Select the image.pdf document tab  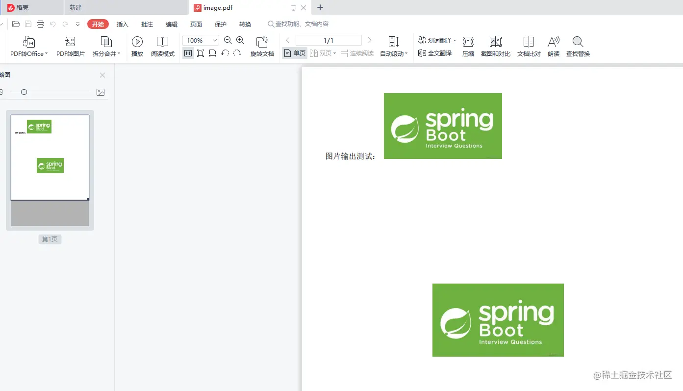(250, 7)
